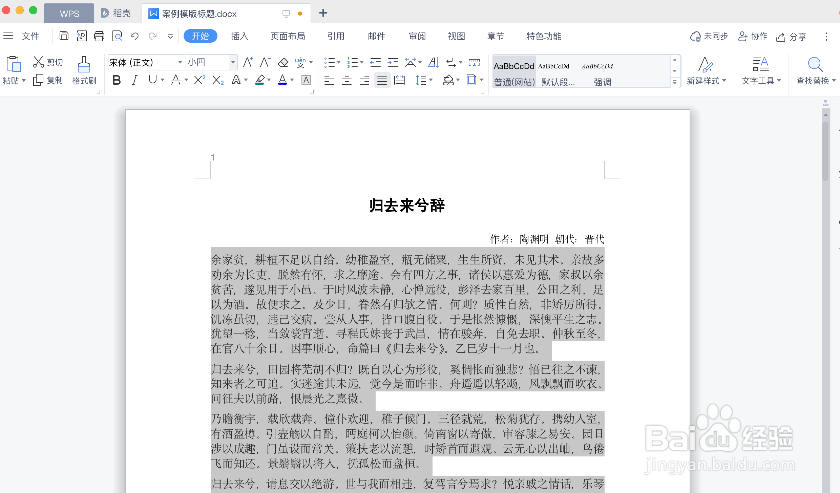The width and height of the screenshot is (840, 493).
Task: Click the Paste clipboard icon
Action: pyautogui.click(x=14, y=64)
